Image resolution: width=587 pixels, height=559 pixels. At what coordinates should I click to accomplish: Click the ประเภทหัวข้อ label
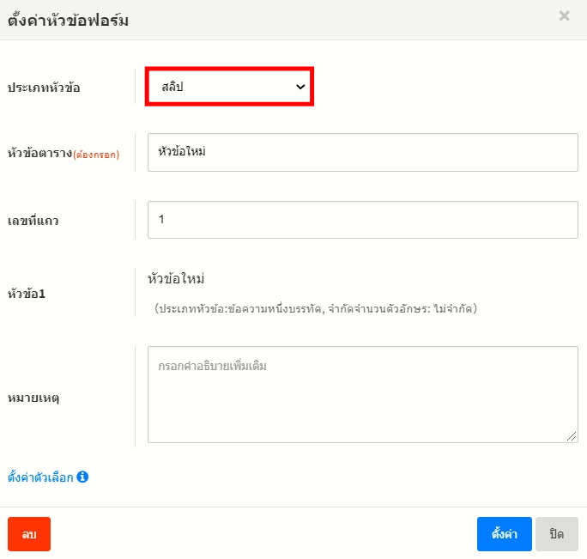point(44,88)
